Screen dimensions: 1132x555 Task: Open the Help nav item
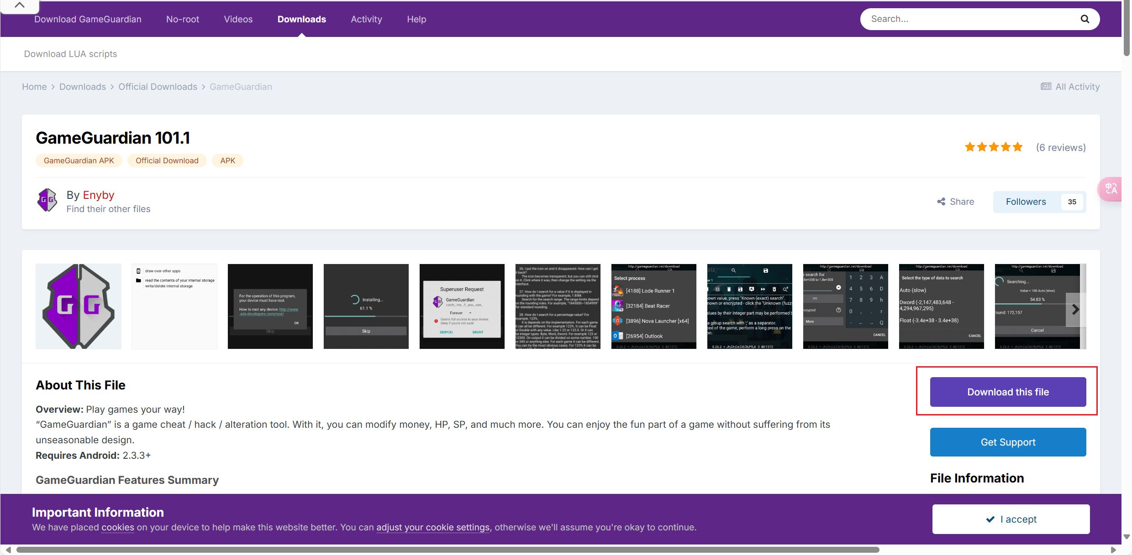click(x=416, y=19)
